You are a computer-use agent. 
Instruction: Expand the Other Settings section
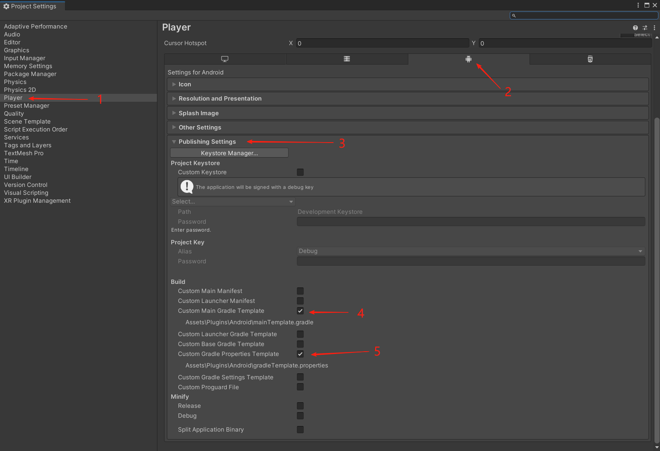[200, 127]
